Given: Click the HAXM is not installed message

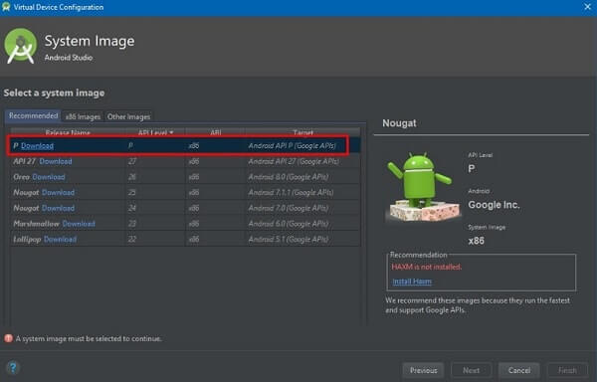Looking at the screenshot, I should click(427, 267).
